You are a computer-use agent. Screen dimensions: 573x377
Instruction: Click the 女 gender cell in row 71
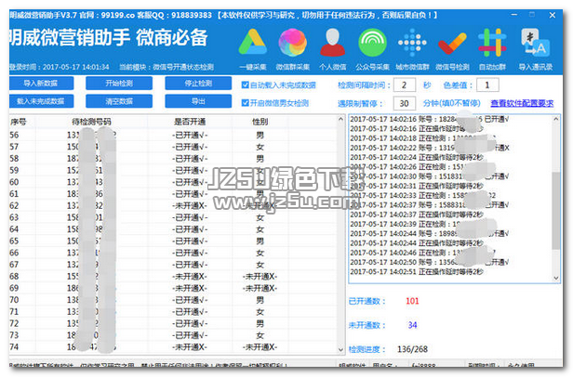260,312
